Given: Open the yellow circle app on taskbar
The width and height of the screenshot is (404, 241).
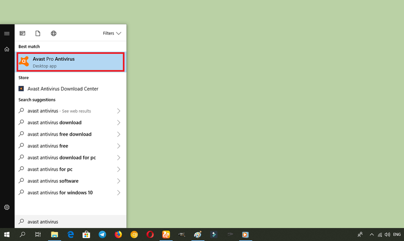Looking at the screenshot, I should [x=134, y=234].
